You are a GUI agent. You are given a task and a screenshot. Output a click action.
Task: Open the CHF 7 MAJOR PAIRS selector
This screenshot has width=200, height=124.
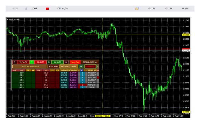(30, 66)
